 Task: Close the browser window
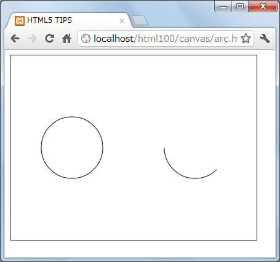pyautogui.click(x=263, y=7)
